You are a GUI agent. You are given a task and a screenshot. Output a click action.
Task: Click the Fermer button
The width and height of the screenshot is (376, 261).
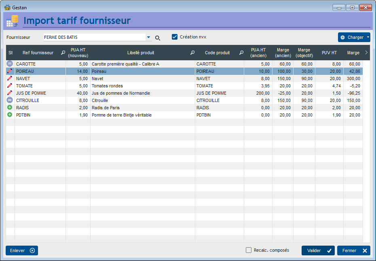[353, 250]
